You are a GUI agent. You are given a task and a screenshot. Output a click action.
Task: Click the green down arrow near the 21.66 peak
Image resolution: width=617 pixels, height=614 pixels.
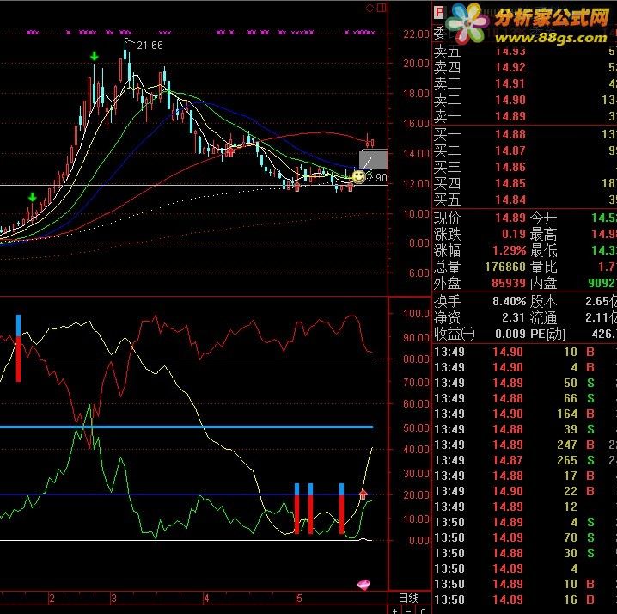(x=94, y=56)
